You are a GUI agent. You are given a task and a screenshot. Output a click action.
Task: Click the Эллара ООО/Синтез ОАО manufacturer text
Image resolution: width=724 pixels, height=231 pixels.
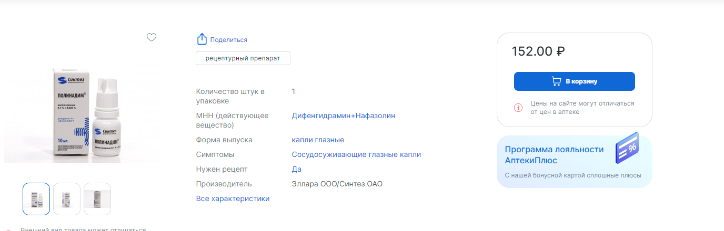click(337, 184)
